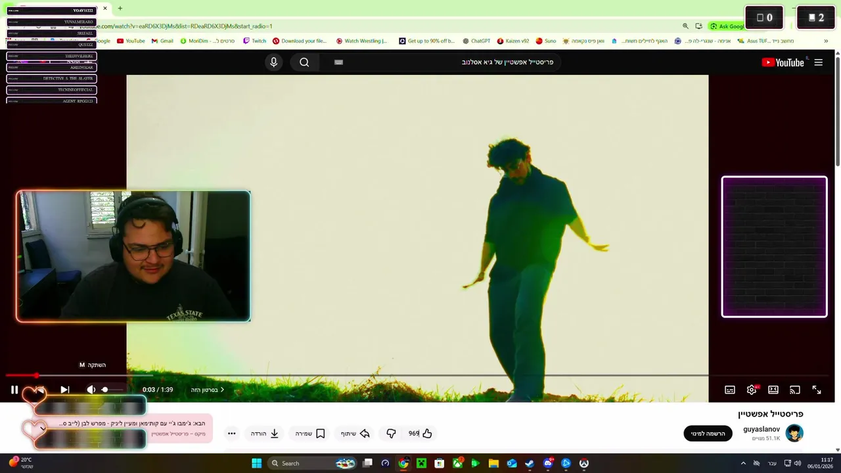Screen dimensions: 841x473
Task: Close the current browser tab
Action: (104, 9)
